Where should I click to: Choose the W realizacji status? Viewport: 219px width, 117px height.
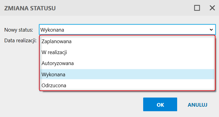pyautogui.click(x=127, y=52)
